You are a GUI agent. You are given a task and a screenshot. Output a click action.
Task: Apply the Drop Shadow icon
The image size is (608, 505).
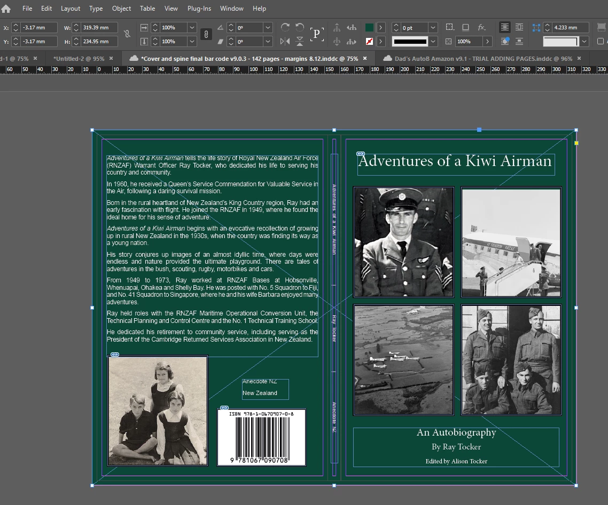[465, 27]
